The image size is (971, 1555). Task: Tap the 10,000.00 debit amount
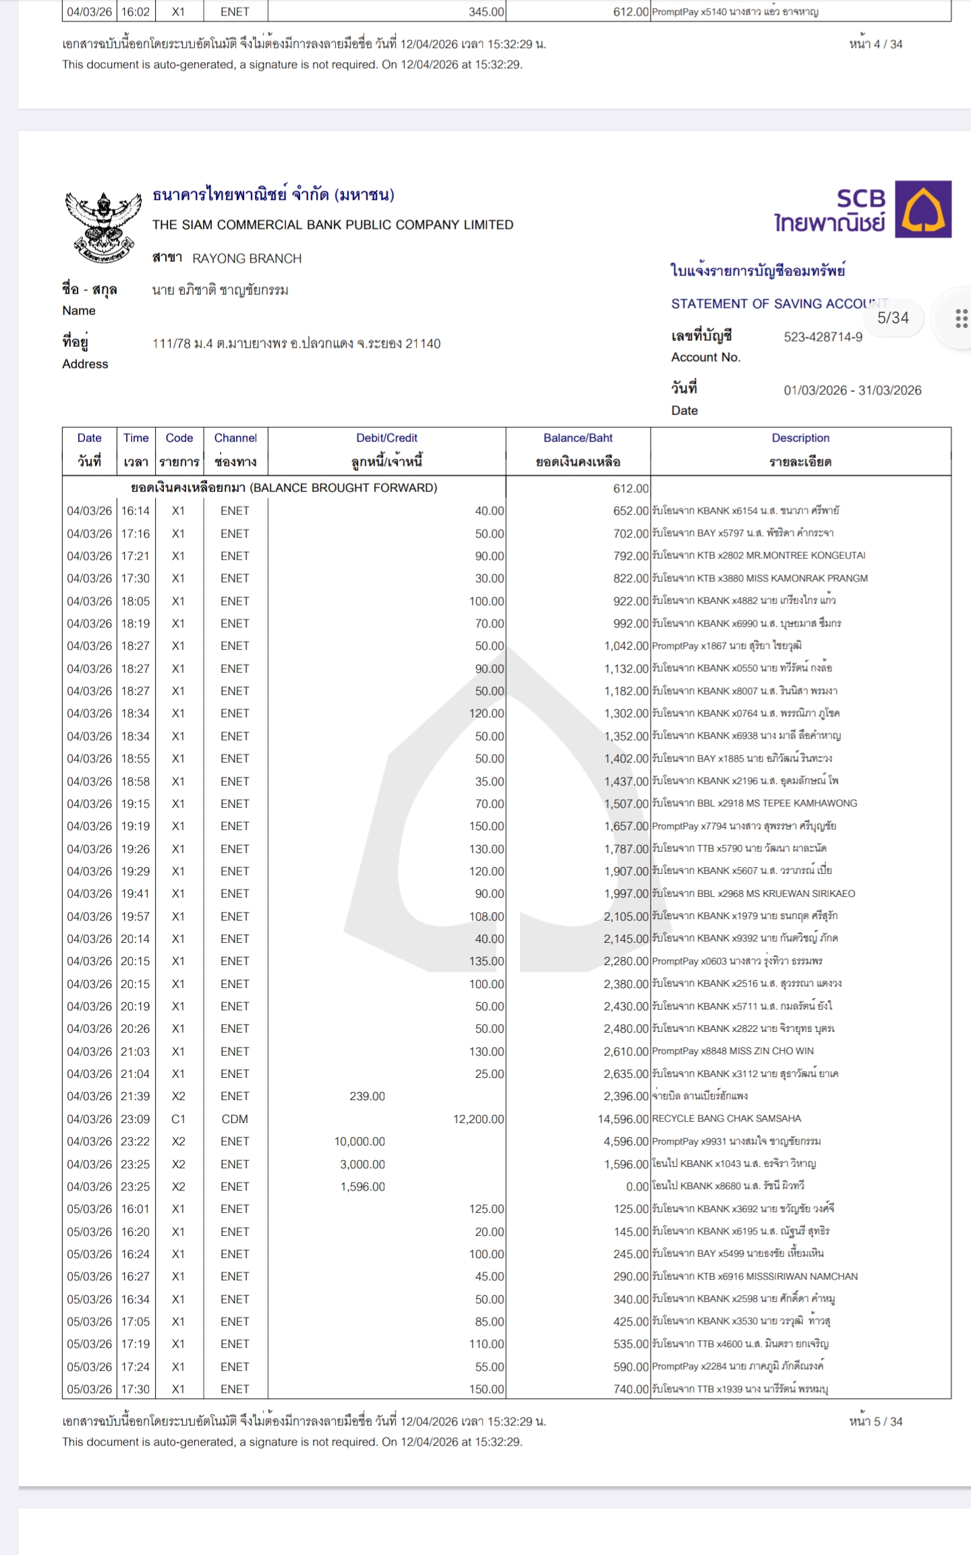359,1141
